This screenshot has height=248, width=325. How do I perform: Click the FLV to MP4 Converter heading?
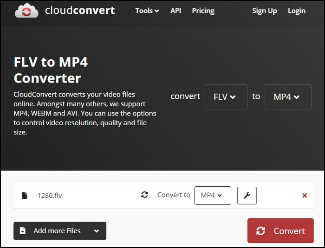coord(51,70)
